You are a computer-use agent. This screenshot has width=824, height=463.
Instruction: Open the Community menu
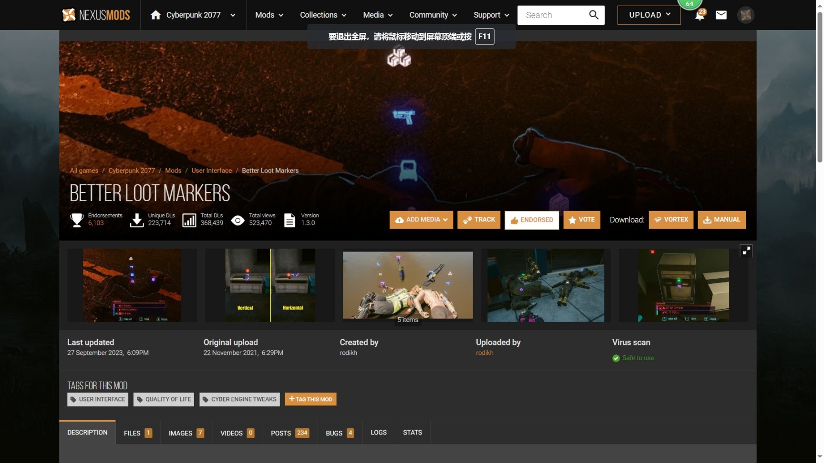click(x=433, y=15)
